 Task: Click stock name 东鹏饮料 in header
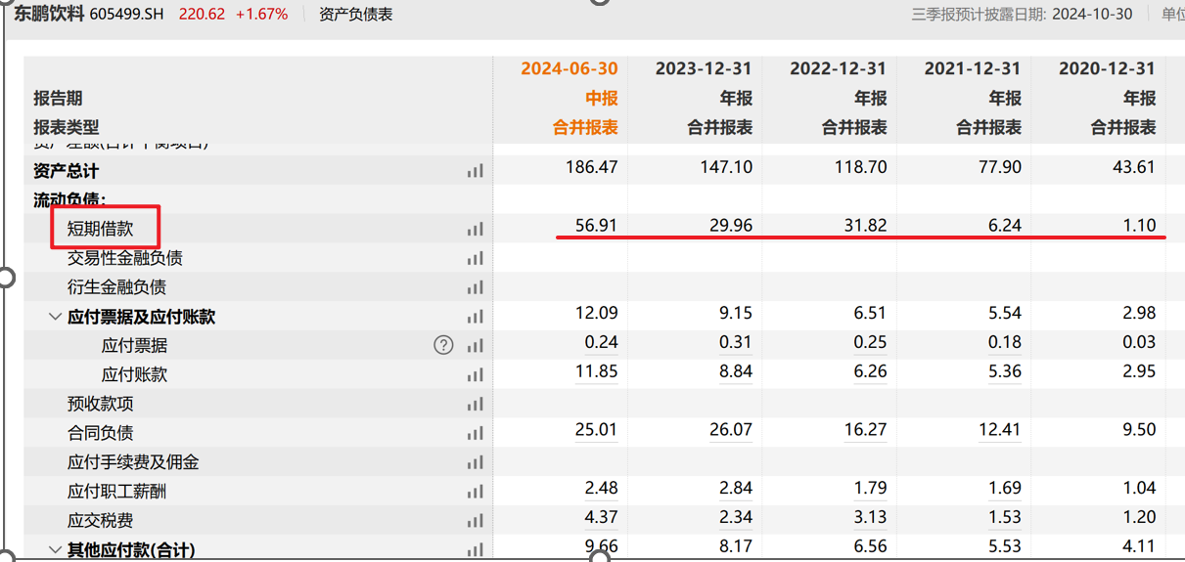[x=49, y=15]
